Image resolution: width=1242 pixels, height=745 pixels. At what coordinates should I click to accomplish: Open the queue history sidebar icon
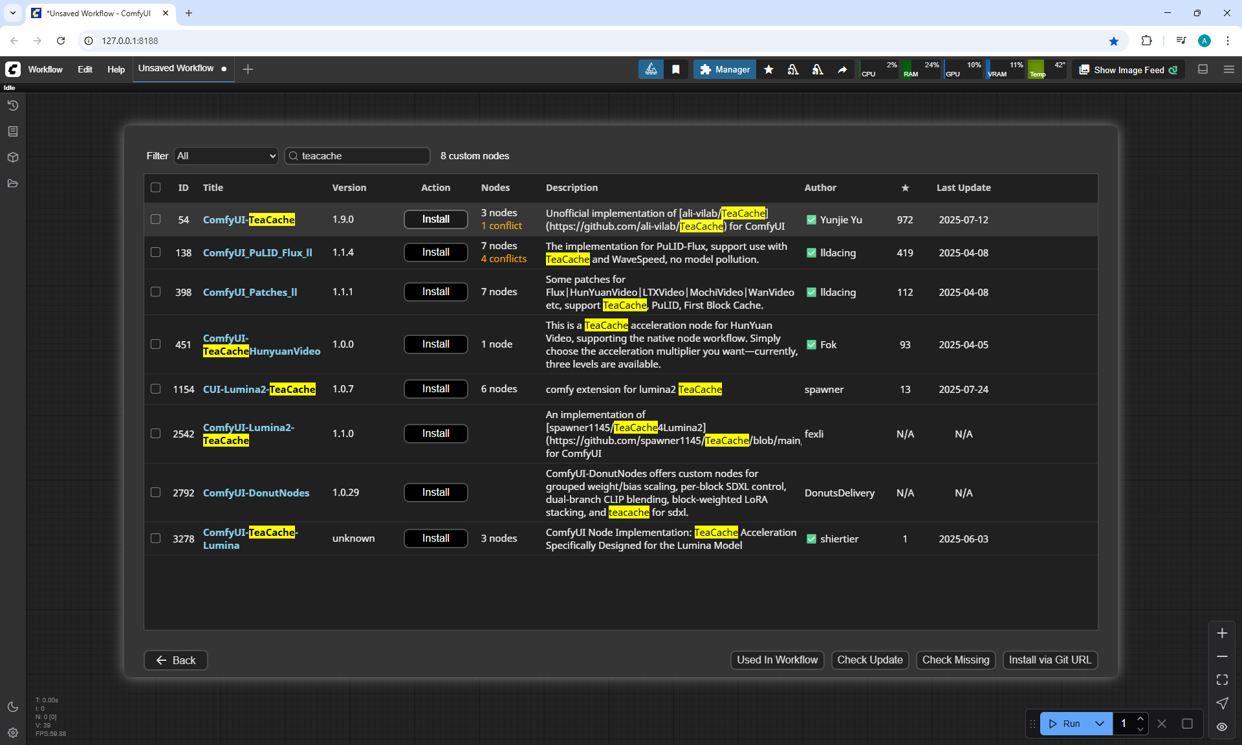(x=13, y=106)
